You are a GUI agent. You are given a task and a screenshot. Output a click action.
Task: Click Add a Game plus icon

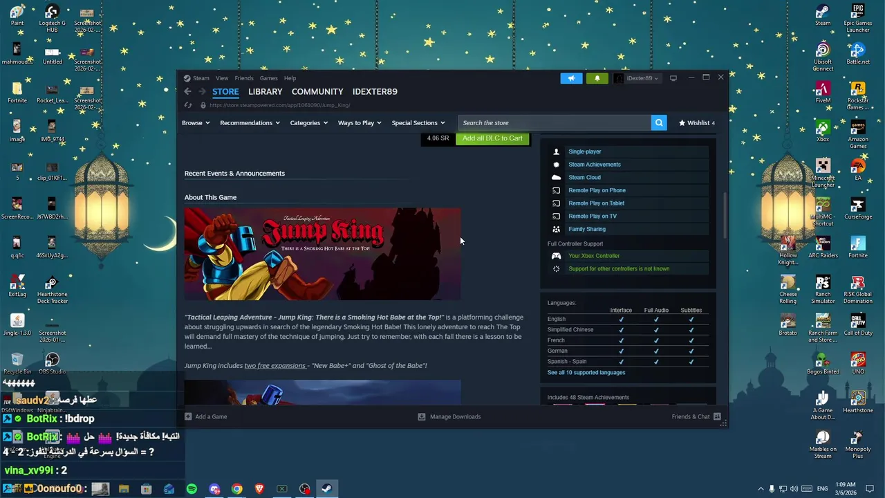click(188, 416)
